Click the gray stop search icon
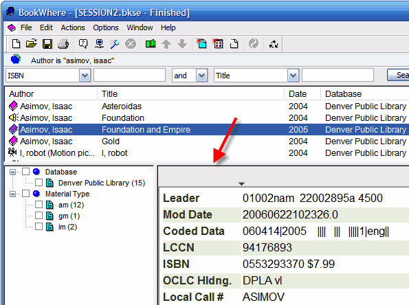The height and width of the screenshot is (305, 409). click(131, 44)
